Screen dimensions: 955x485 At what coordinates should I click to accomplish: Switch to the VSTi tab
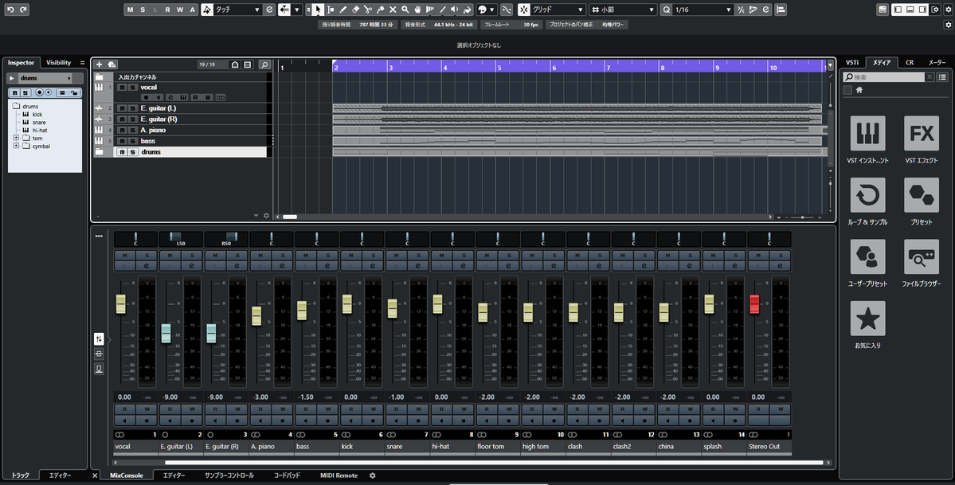pos(852,63)
